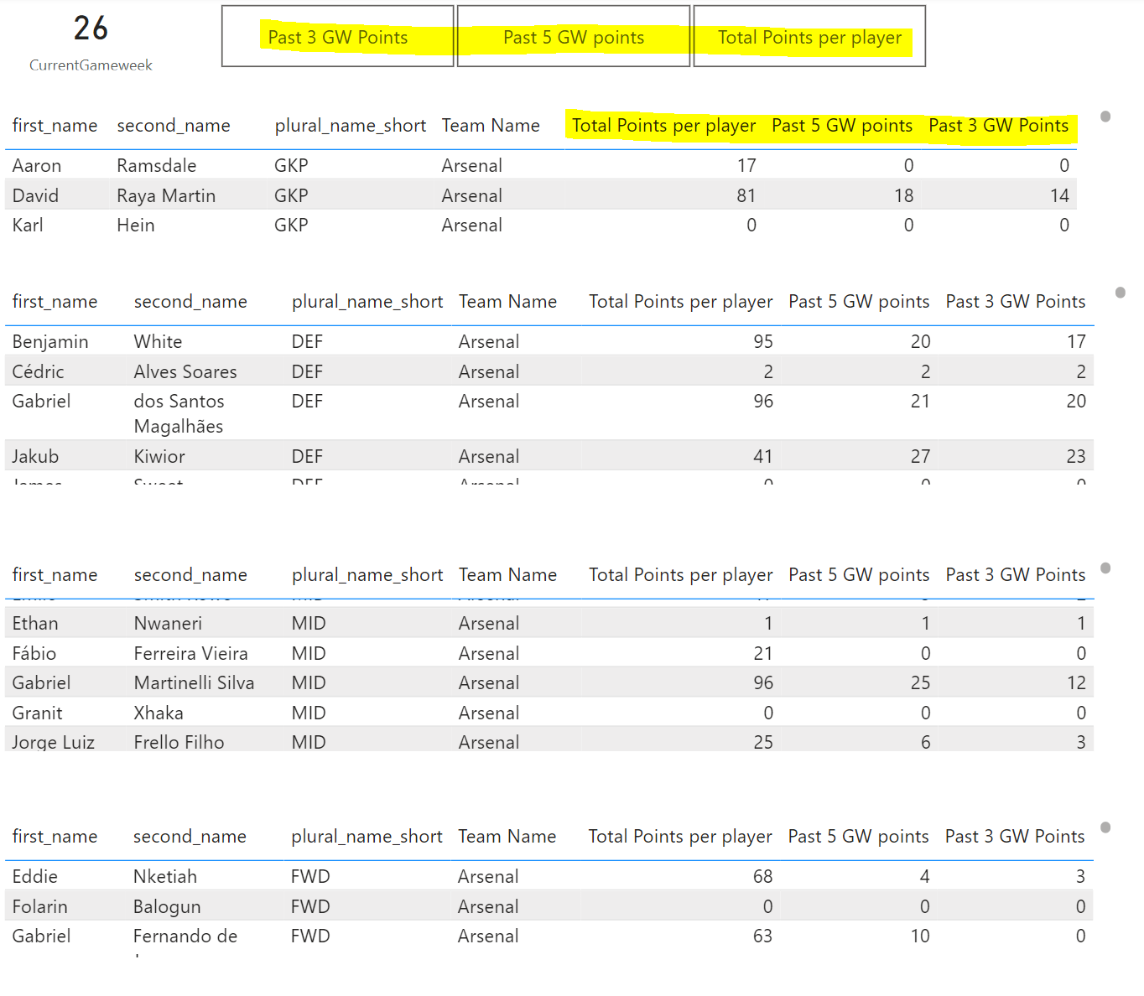Select the CurrentGameweek card showing 26

(91, 42)
